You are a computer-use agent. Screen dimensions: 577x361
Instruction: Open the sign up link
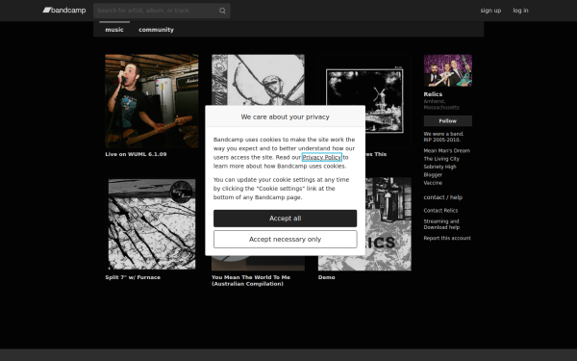pos(490,11)
